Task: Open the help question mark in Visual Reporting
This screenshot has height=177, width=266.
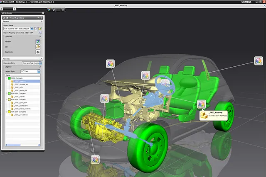Action: [x=42, y=18]
